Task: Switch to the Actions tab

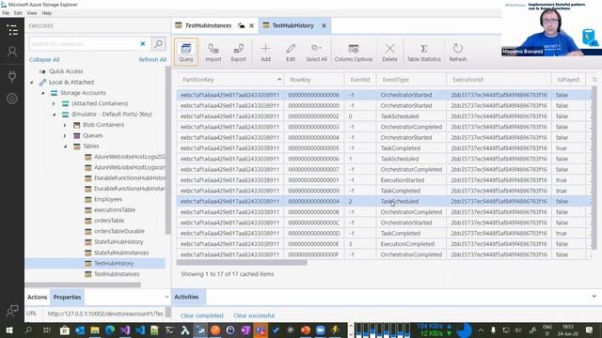Action: 38,297
